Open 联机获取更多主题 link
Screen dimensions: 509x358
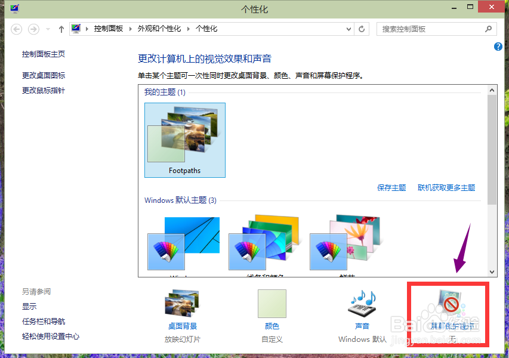[448, 187]
